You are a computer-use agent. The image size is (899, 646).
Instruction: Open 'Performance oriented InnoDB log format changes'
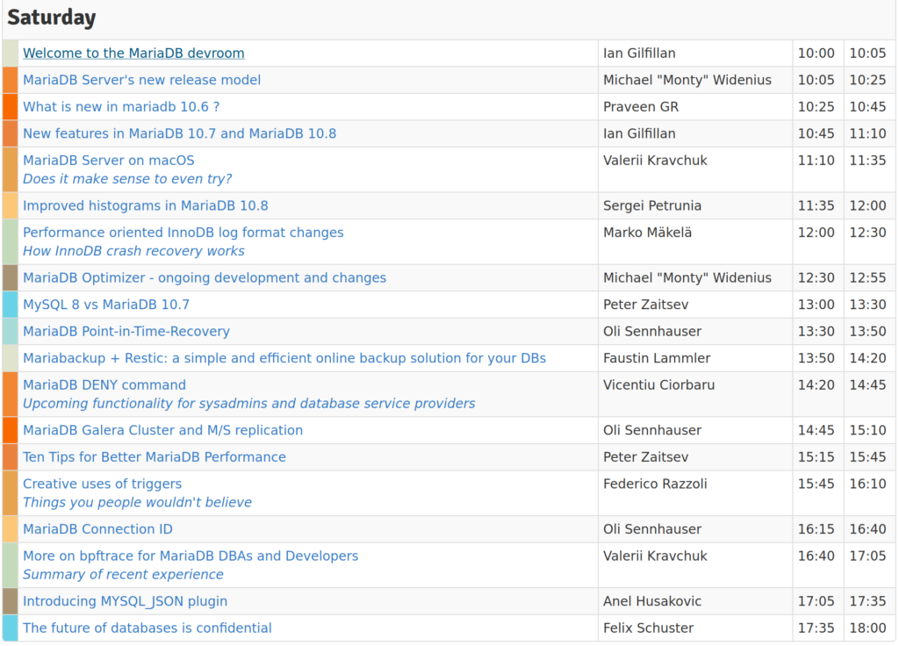coord(183,233)
